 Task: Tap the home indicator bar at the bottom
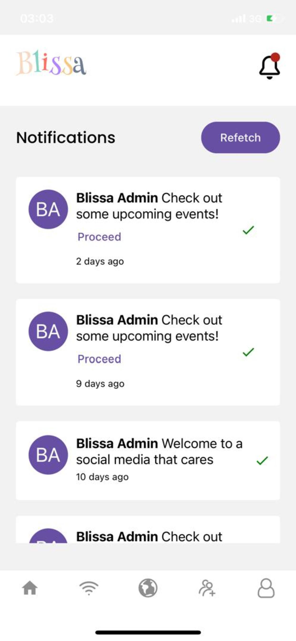(x=148, y=632)
